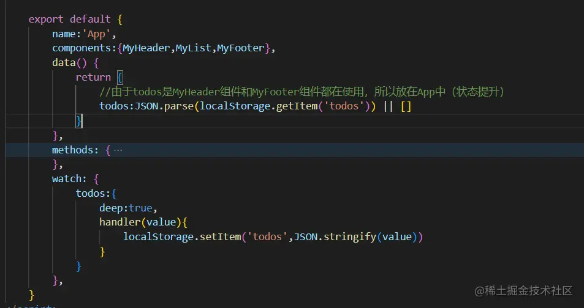The image size is (584, 308).
Task: Click the 'deep:true,' line
Action: coord(128,208)
